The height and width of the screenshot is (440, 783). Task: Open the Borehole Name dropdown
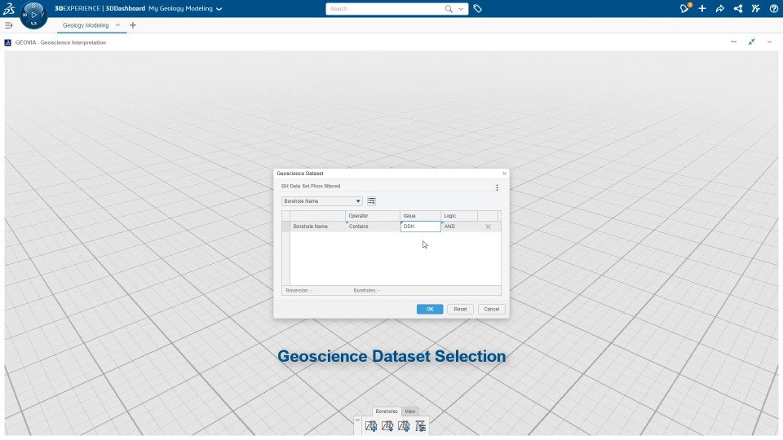point(321,201)
